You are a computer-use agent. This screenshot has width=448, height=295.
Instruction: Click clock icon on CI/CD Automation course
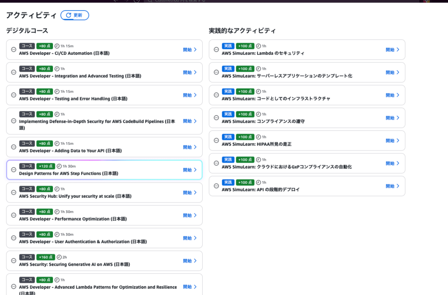[57, 46]
